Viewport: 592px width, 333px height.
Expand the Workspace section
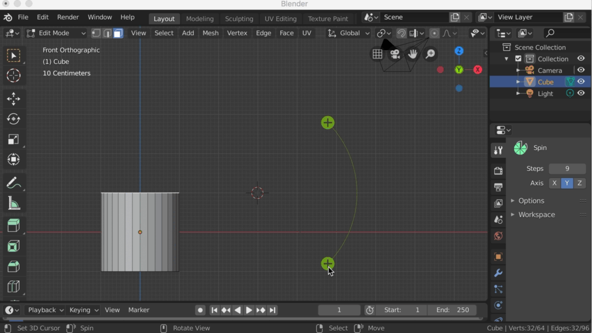click(x=536, y=214)
